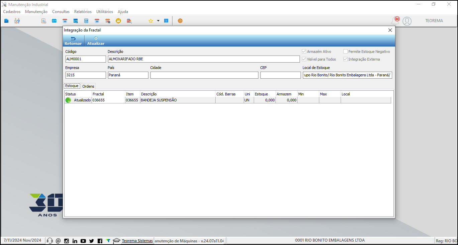Select the Estoque tab

(x=72, y=86)
